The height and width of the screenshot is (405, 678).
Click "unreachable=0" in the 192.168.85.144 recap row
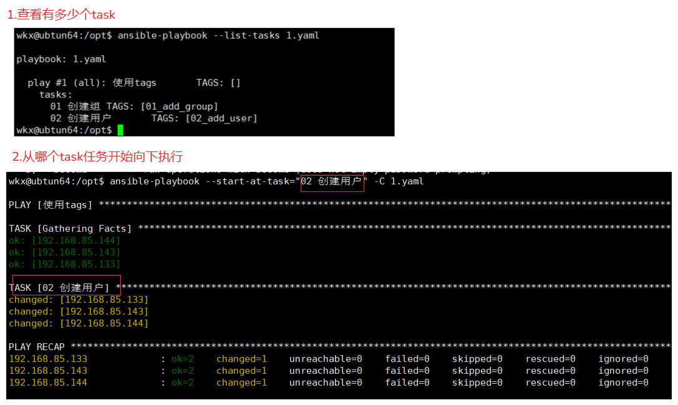click(x=326, y=383)
